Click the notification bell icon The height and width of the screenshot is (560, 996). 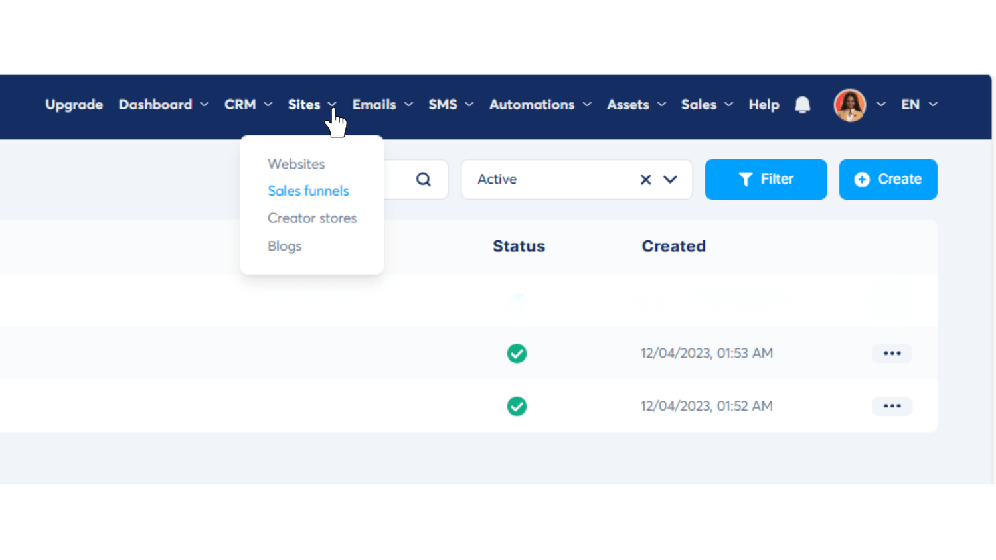802,105
